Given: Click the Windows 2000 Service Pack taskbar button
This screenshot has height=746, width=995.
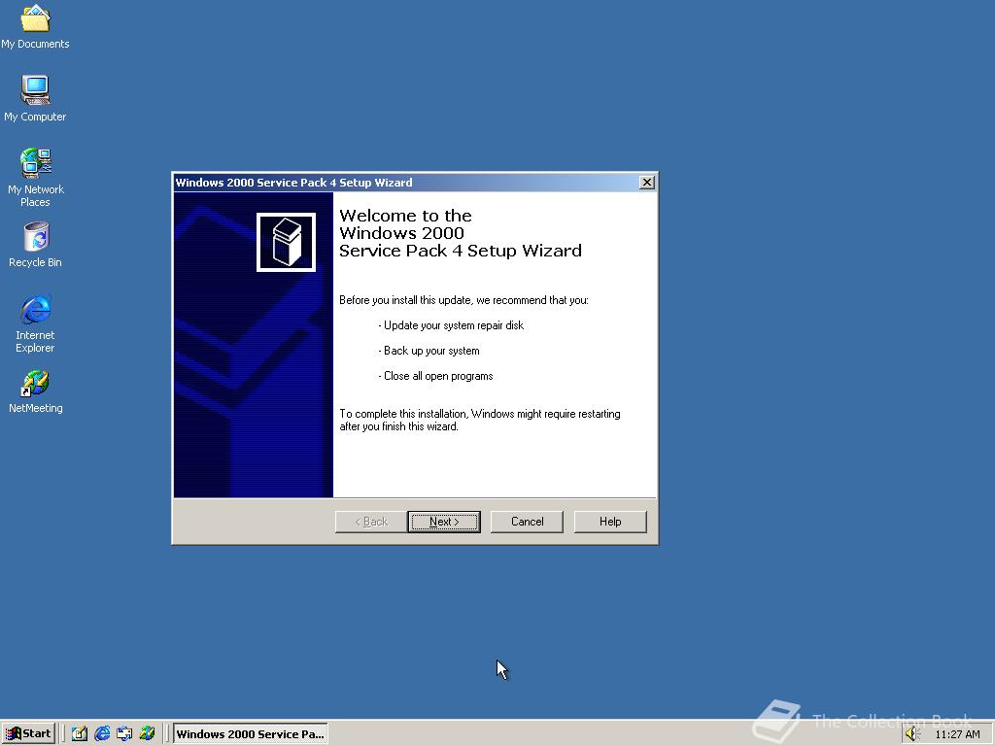Looking at the screenshot, I should click(250, 733).
